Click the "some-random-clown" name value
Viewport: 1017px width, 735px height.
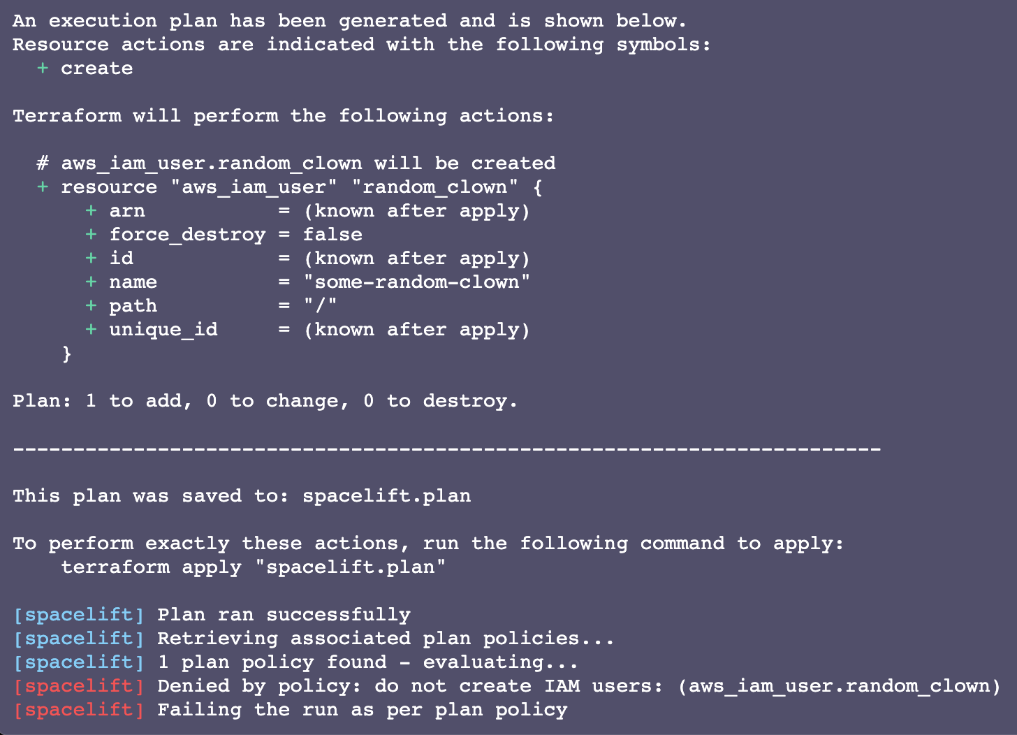coord(416,282)
